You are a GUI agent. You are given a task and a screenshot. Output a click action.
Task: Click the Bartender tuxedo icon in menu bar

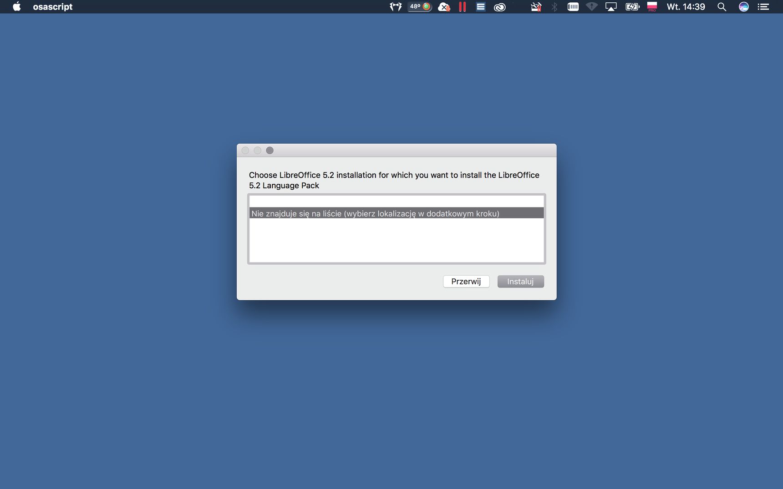tap(396, 6)
